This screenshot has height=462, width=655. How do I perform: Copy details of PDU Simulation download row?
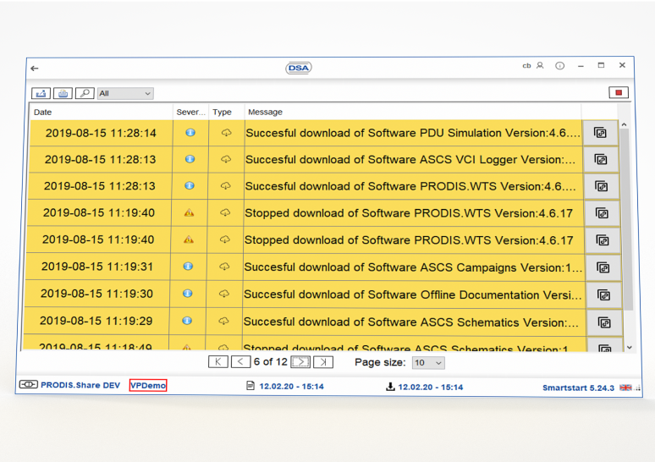point(600,133)
